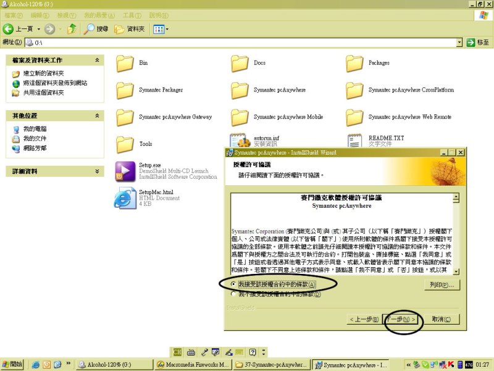The height and width of the screenshot is (371, 494).
Task: Open the 搜尋 search pane
Action: (x=96, y=29)
